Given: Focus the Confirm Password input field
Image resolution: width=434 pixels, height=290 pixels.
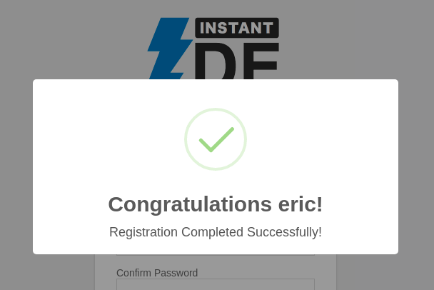Looking at the screenshot, I should (x=216, y=284).
